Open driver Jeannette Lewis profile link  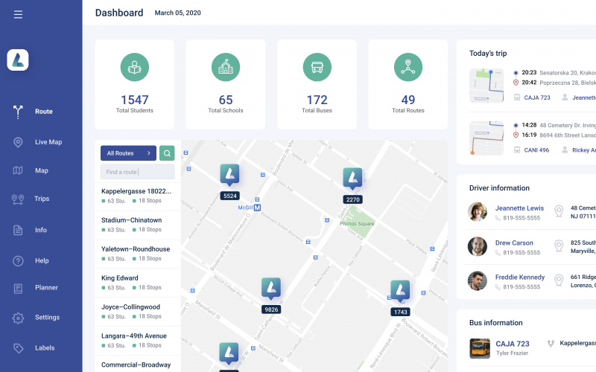519,208
